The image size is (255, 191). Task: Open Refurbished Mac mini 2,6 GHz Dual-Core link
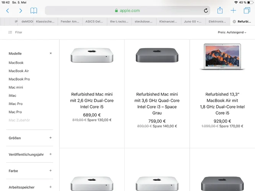coord(92,100)
